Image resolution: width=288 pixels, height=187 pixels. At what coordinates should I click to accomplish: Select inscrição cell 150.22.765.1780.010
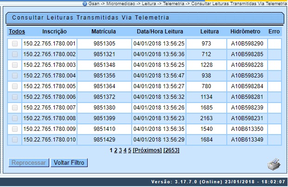50,140
